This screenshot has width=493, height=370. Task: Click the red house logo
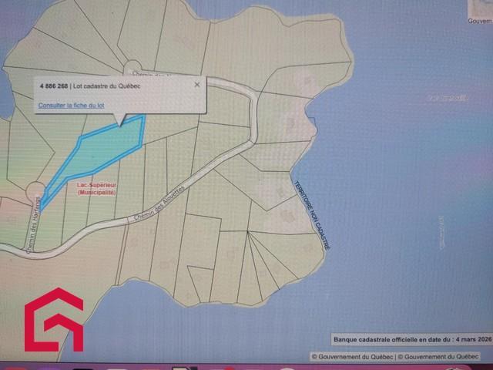click(x=54, y=320)
